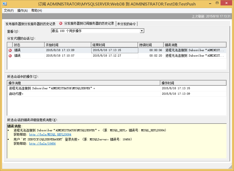This screenshot has width=234, height=171.
Task: Open the 操作(A) menu
Action: tap(23, 11)
